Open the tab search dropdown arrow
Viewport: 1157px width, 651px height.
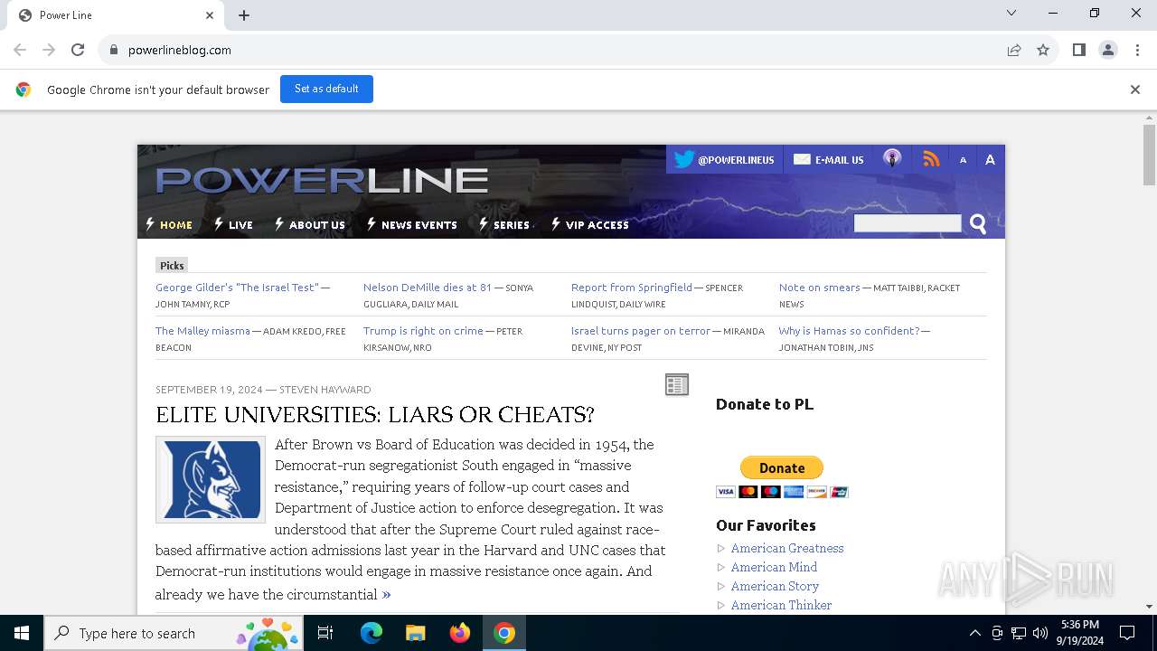[x=1011, y=13]
